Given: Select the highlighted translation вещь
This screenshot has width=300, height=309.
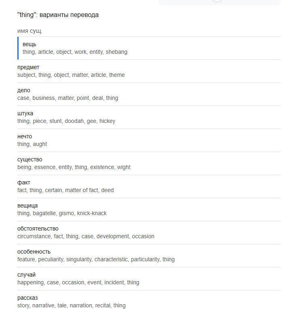Looking at the screenshot, I should (29, 44).
